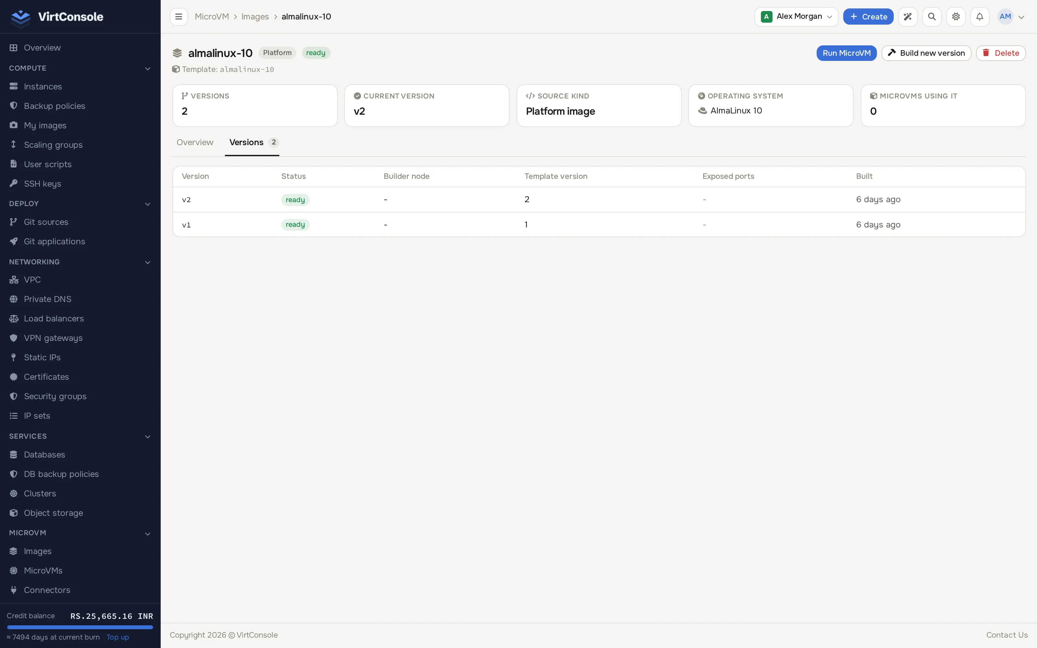Go to Backup policies
Viewport: 1037px width, 648px height.
click(54, 106)
